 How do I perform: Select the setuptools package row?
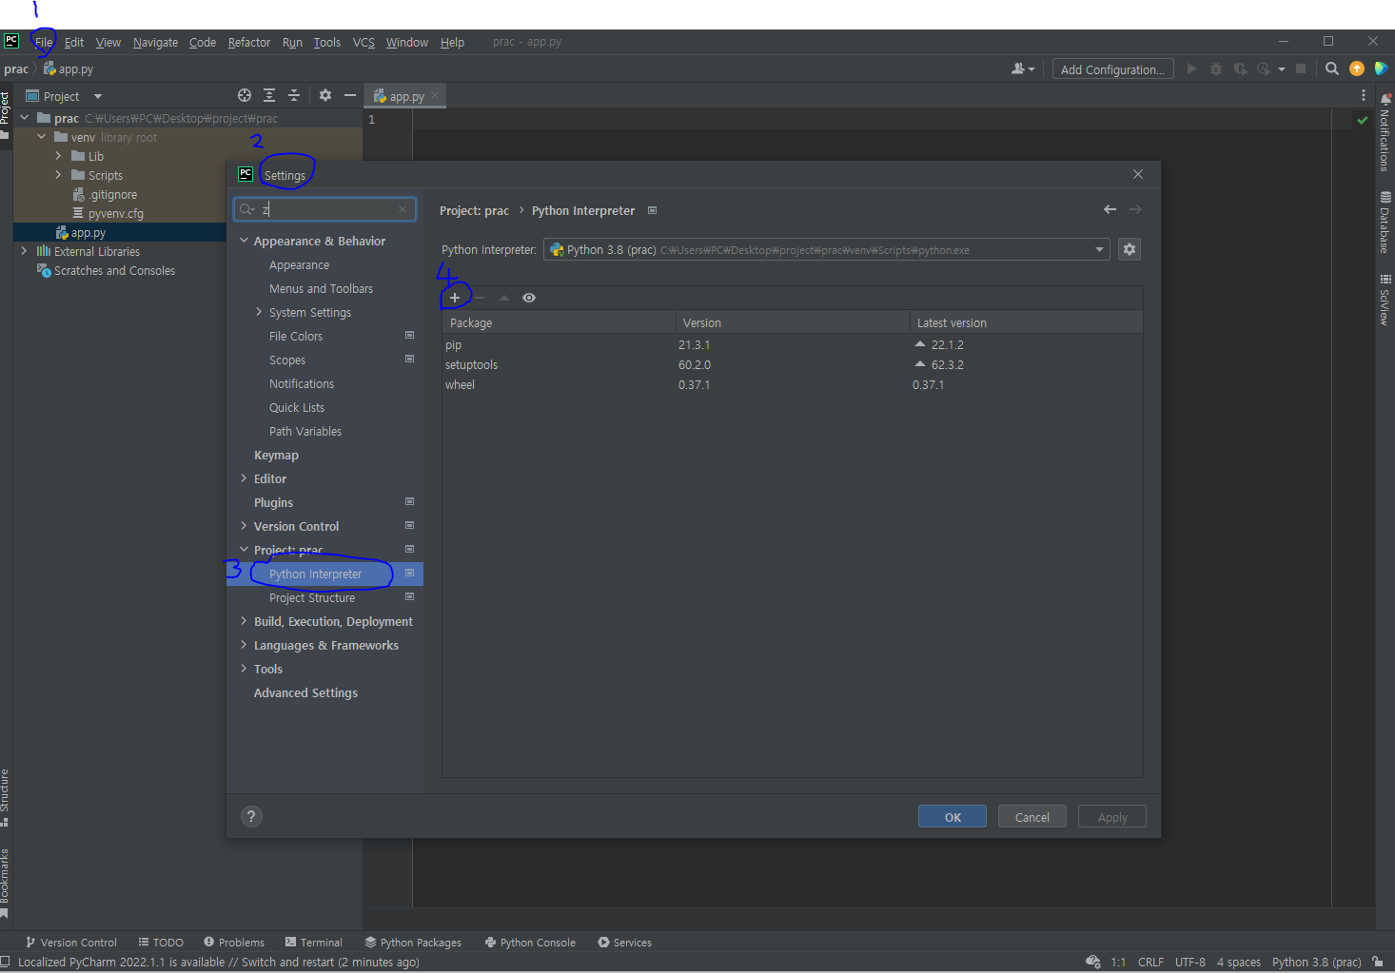[x=793, y=364]
